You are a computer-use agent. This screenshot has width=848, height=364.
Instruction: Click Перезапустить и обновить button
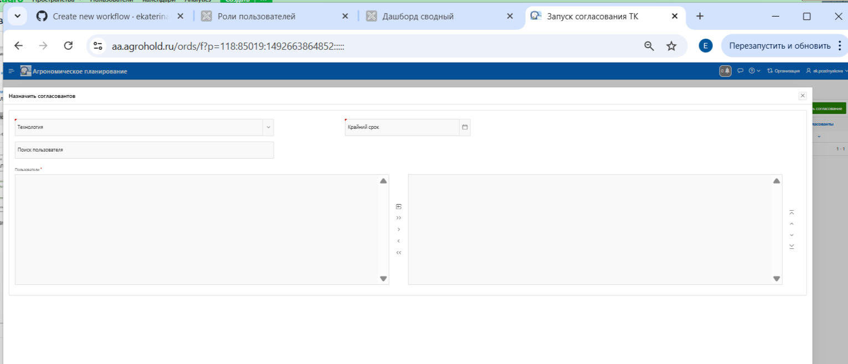click(779, 46)
